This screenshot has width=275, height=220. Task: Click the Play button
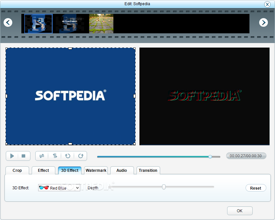(x=12, y=156)
